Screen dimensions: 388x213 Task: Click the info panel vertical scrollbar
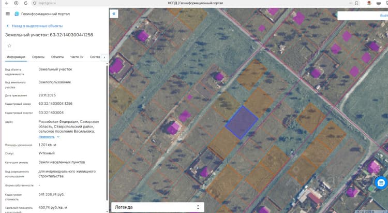(107, 133)
